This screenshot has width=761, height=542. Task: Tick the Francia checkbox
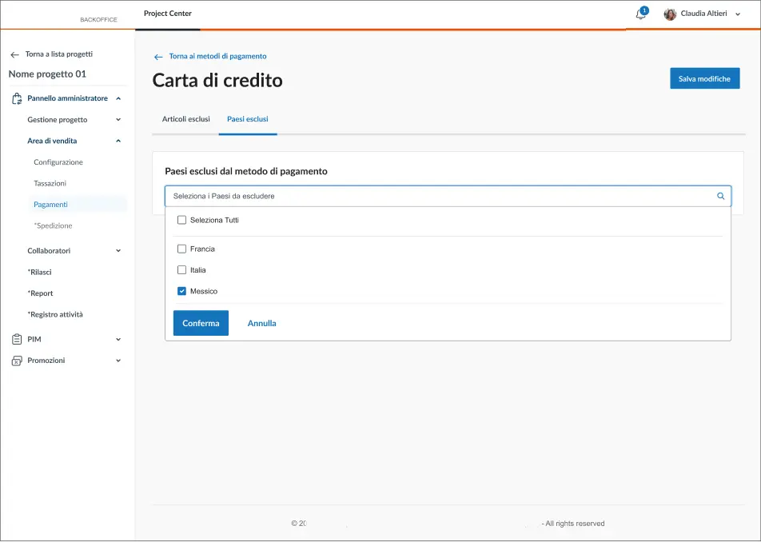point(181,249)
